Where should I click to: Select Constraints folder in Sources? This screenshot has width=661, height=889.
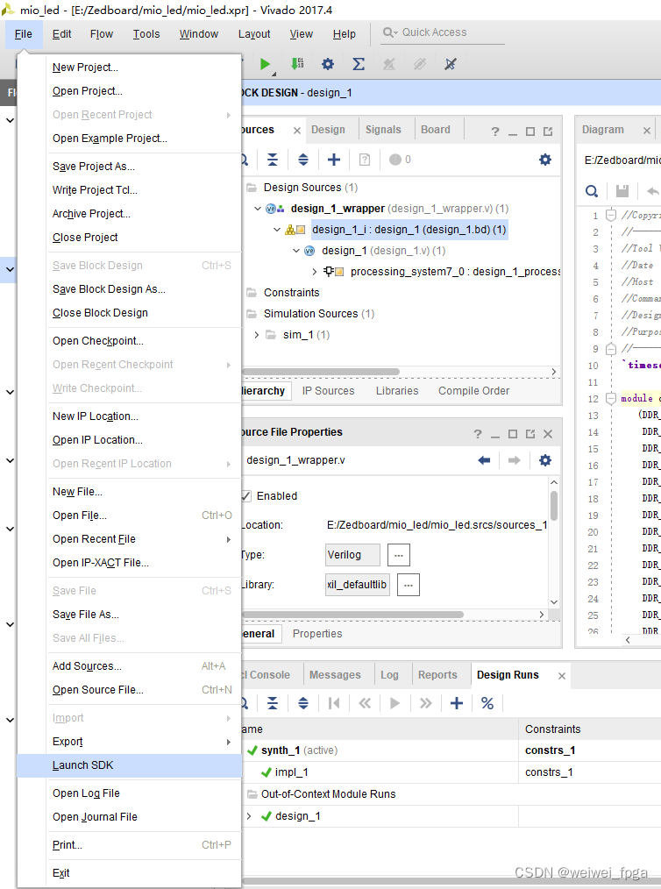291,293
